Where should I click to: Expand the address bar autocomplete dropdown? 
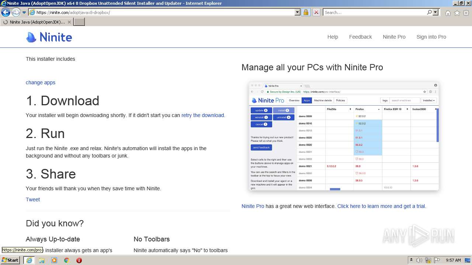tap(298, 12)
